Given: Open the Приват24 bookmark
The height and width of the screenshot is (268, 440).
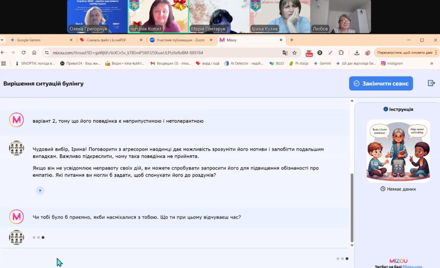Looking at the screenshot, I should click(80, 64).
